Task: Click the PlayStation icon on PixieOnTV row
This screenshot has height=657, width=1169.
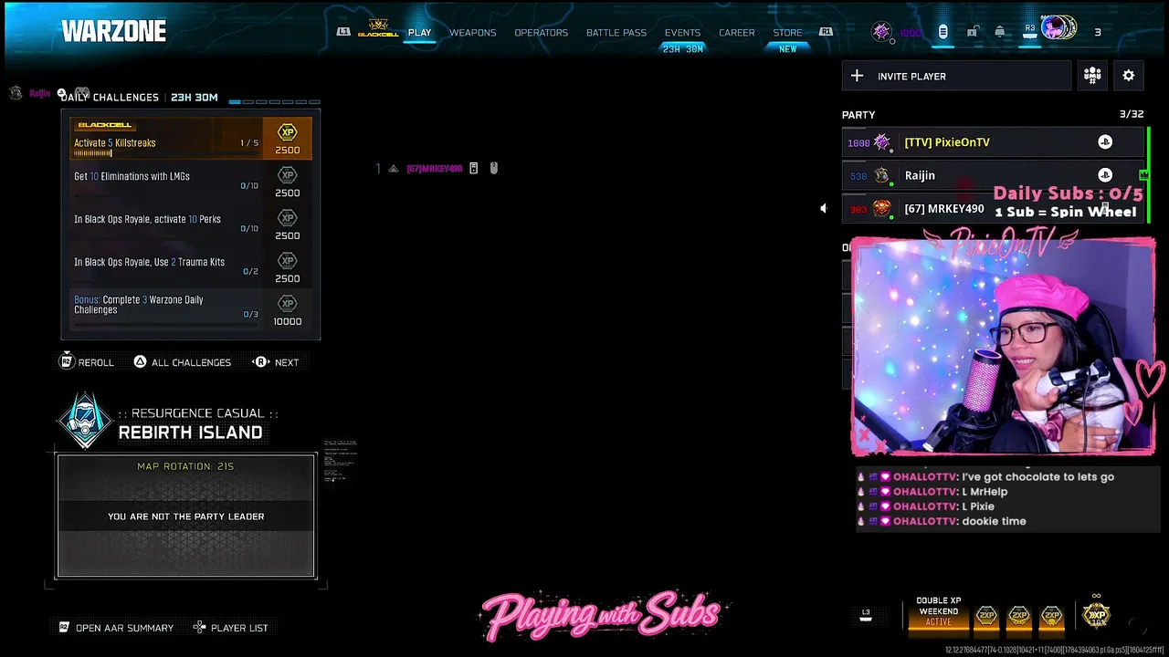Action: coord(1105,142)
